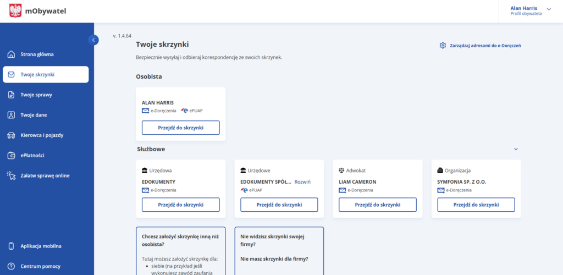Click the Kierowca i pojazdy car icon
This screenshot has height=275, width=563.
click(12, 135)
